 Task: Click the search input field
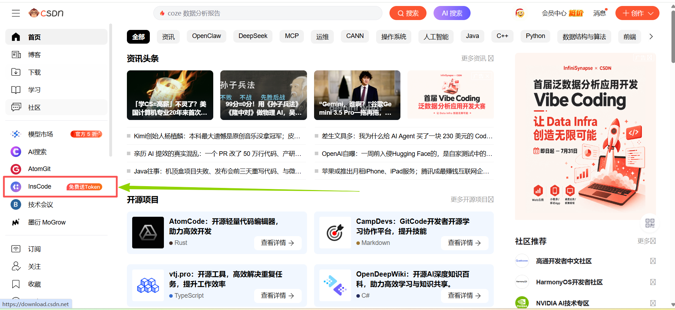[268, 13]
